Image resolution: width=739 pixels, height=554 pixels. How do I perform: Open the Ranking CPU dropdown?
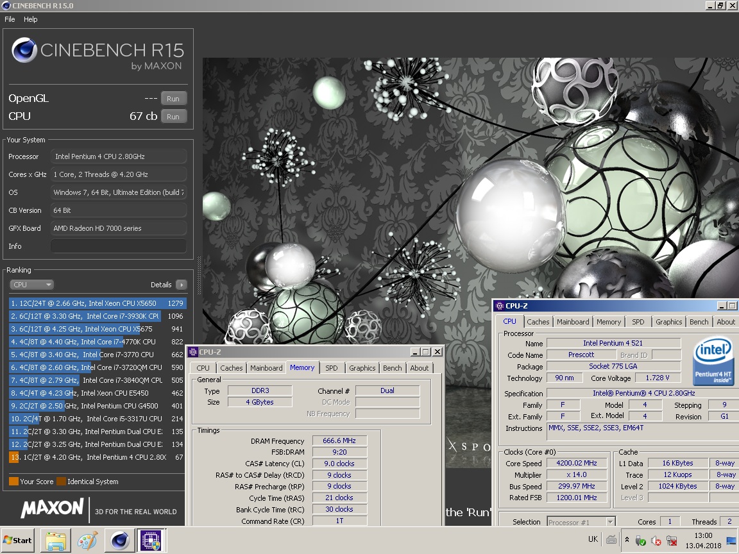click(31, 285)
